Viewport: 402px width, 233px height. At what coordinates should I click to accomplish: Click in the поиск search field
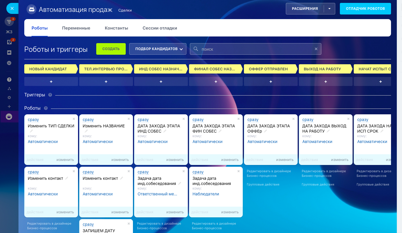point(254,49)
